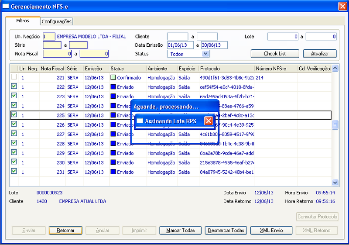349x245 pixels.
Task: Click the XML Retorno button
Action: [317, 230]
